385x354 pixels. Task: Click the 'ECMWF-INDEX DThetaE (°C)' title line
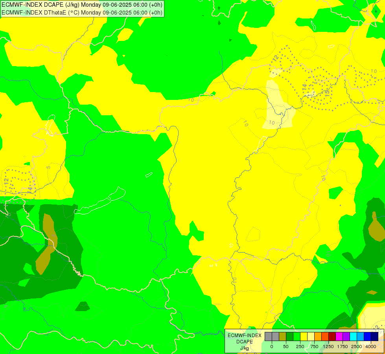(82, 13)
